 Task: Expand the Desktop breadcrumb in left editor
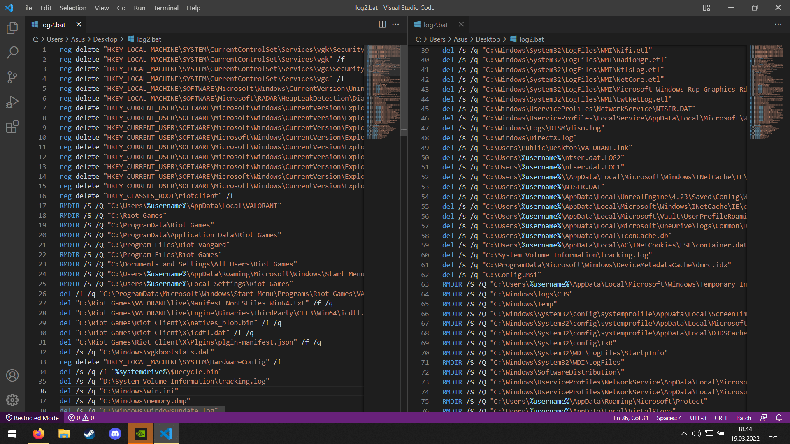(x=105, y=39)
